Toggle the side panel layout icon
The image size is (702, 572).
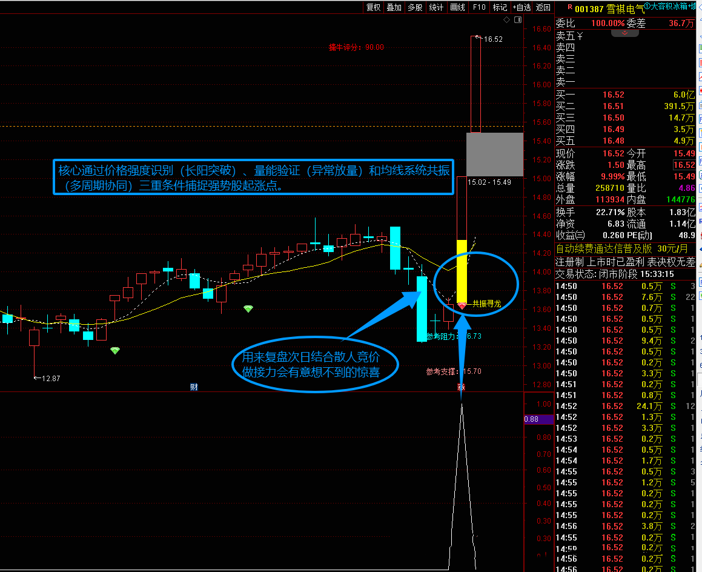click(x=518, y=20)
